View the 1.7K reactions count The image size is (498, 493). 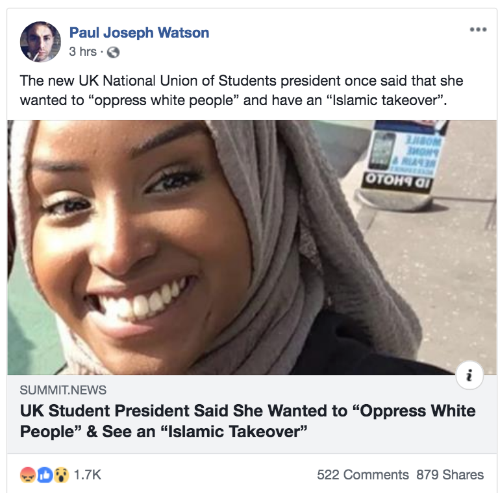pyautogui.click(x=88, y=475)
